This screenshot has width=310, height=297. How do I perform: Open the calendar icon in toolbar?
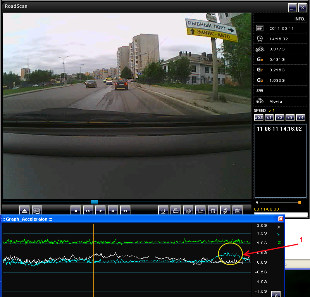pos(238,211)
